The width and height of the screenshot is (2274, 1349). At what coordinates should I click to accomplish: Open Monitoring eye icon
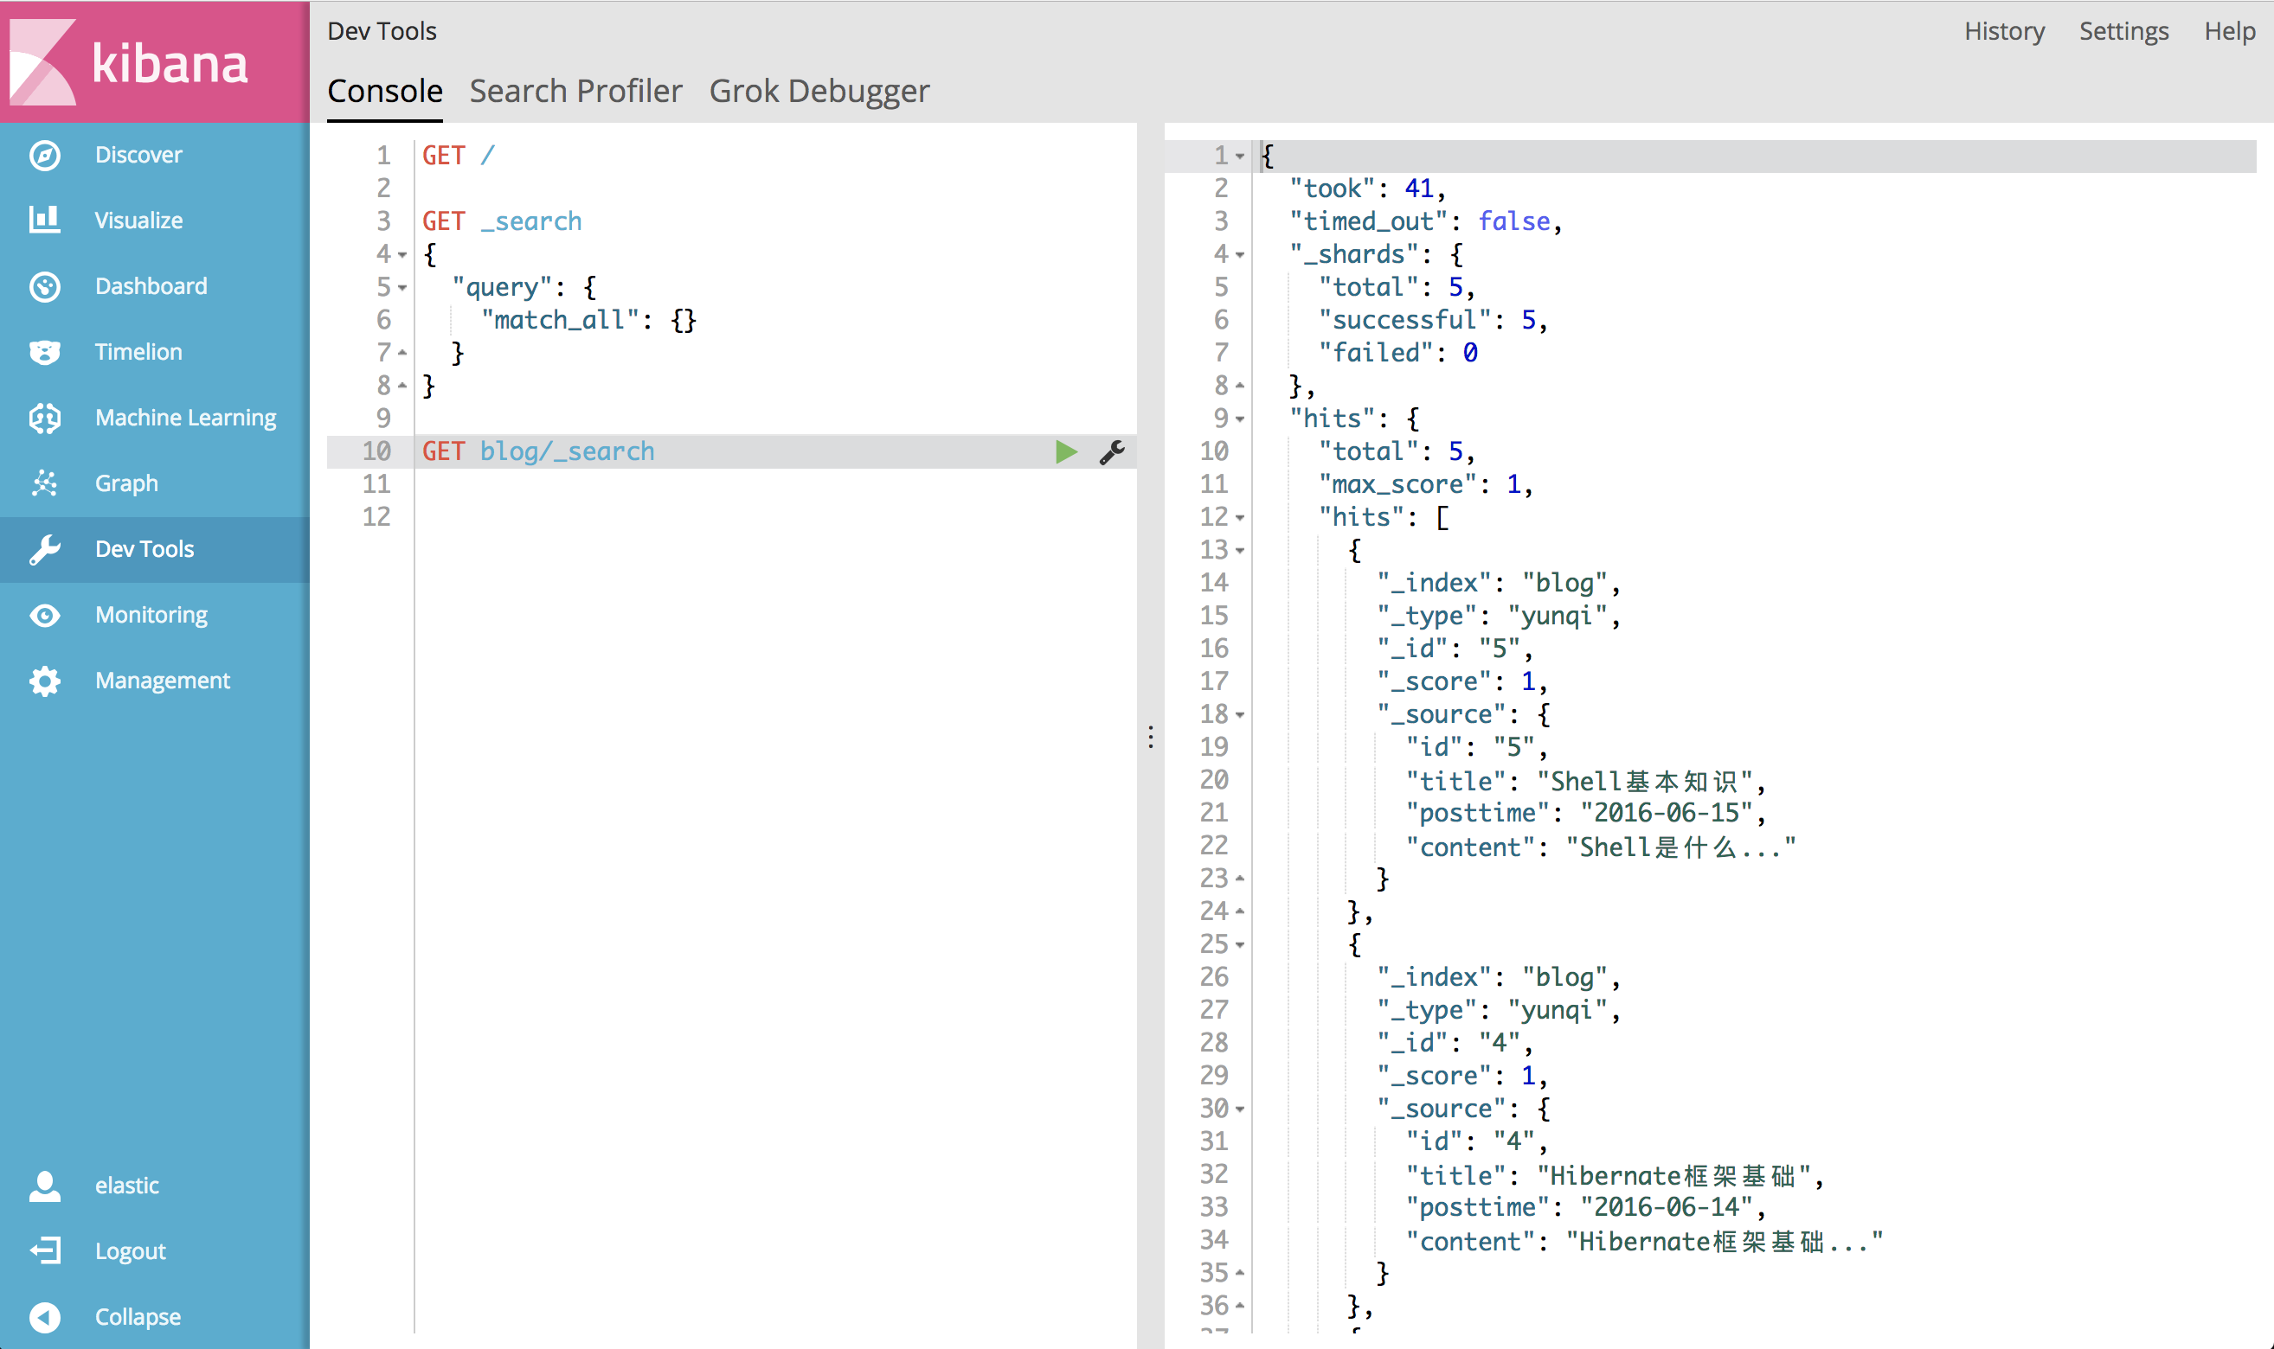[45, 616]
